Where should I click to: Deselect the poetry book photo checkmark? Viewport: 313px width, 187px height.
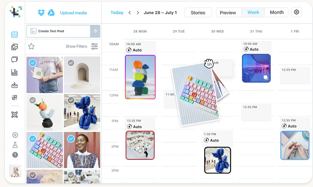click(32, 63)
